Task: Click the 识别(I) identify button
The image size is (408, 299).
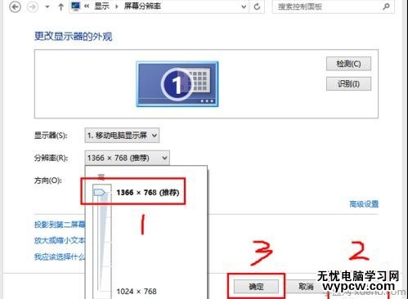Action: [x=348, y=83]
